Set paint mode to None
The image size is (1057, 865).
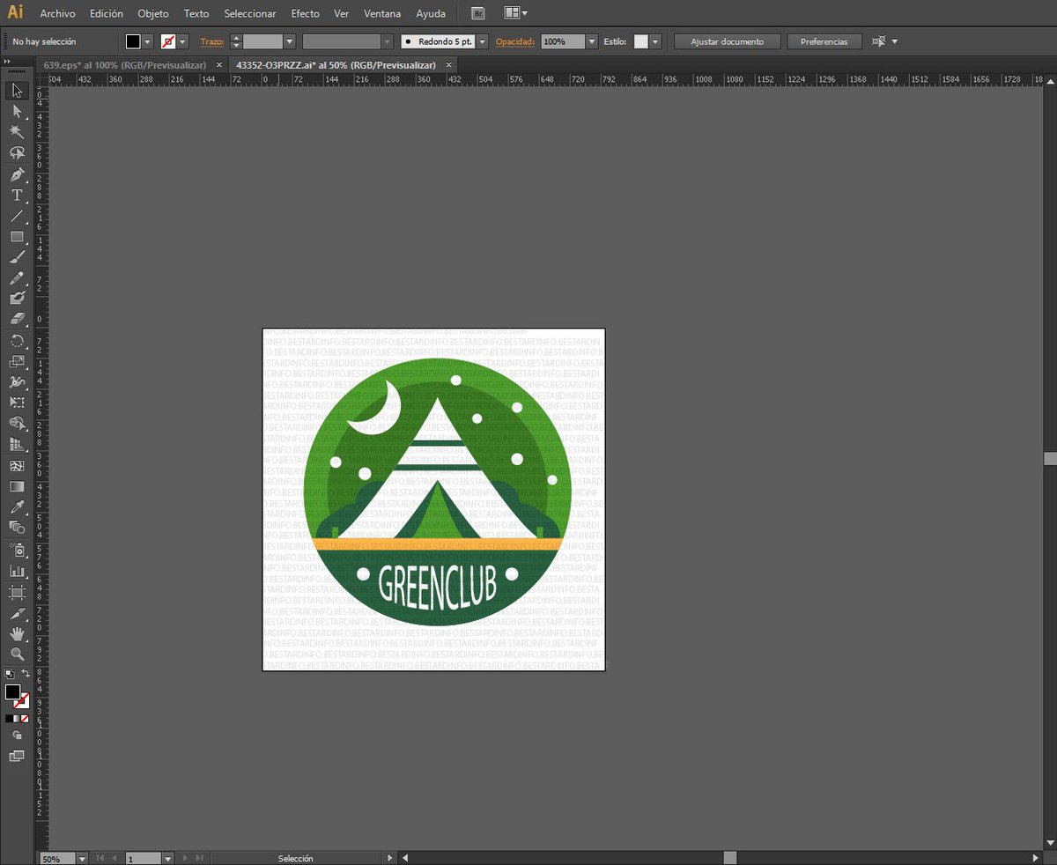25,719
